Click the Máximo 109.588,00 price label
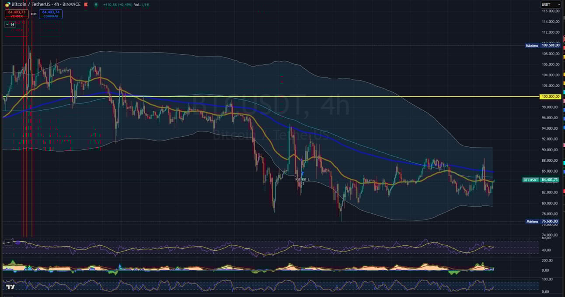The height and width of the screenshot is (297, 565). (542, 45)
